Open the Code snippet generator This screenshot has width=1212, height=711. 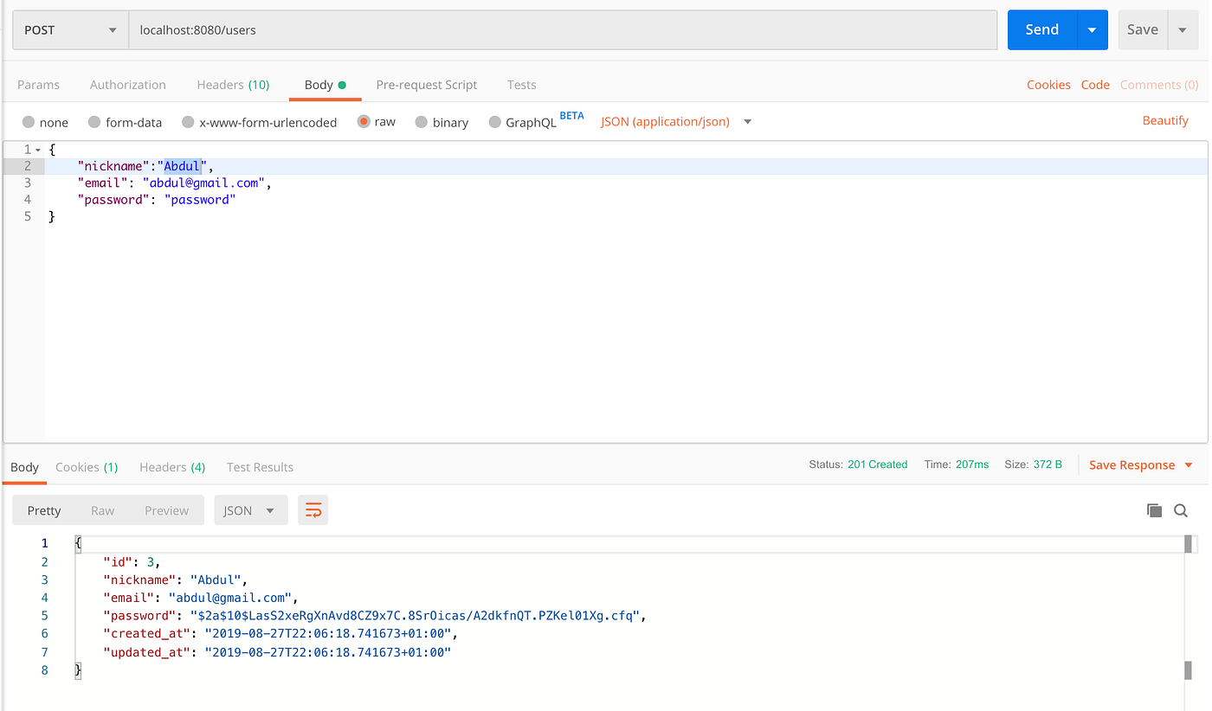click(x=1094, y=84)
